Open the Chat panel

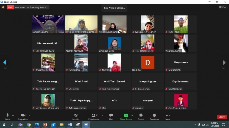pyautogui.click(x=111, y=116)
